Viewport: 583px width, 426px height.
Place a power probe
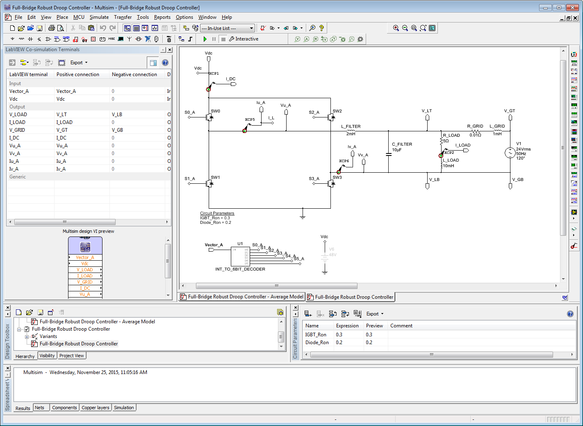click(x=316, y=39)
